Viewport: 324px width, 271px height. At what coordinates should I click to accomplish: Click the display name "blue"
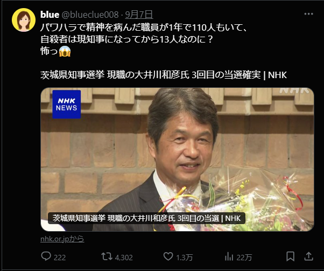[50, 15]
